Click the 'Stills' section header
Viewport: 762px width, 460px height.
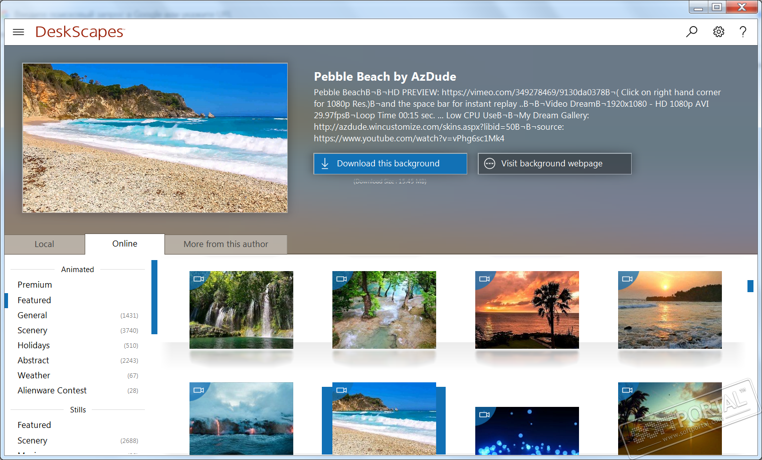(x=78, y=410)
